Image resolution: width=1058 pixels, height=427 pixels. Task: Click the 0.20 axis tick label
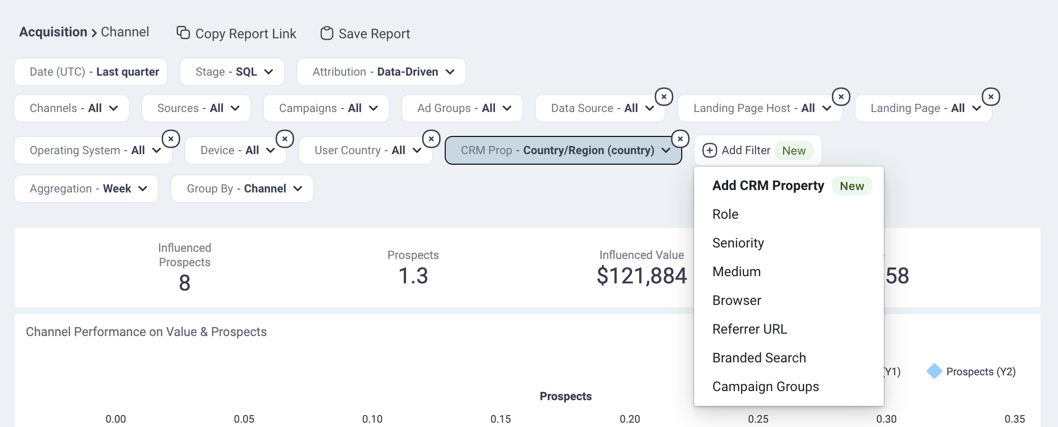pyautogui.click(x=630, y=419)
